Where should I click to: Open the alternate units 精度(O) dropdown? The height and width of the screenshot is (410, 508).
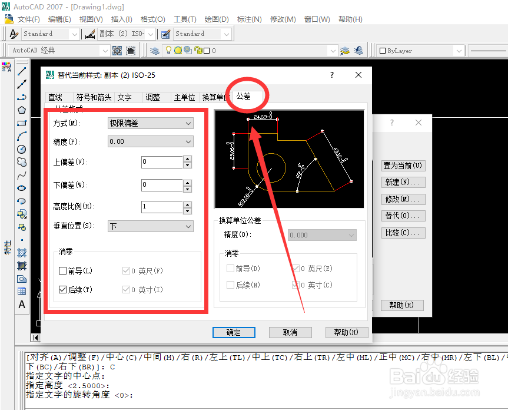pyautogui.click(x=322, y=235)
